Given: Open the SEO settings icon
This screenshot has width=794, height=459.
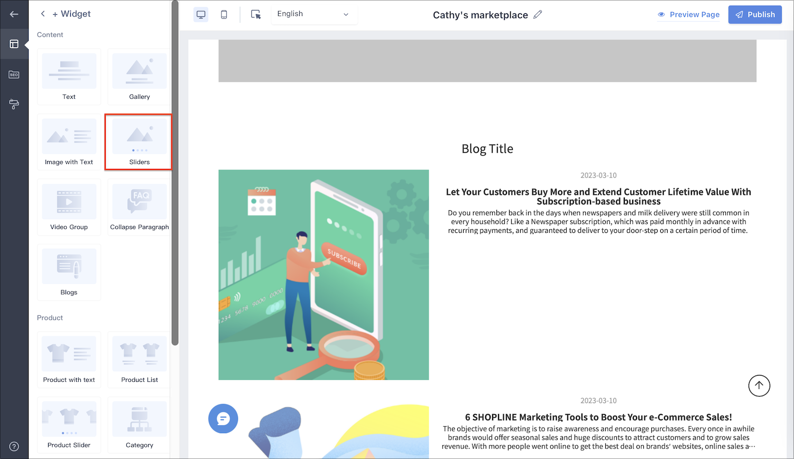Looking at the screenshot, I should [14, 74].
